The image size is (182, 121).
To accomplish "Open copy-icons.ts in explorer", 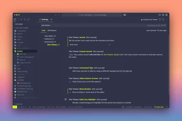I will pos(25,63).
